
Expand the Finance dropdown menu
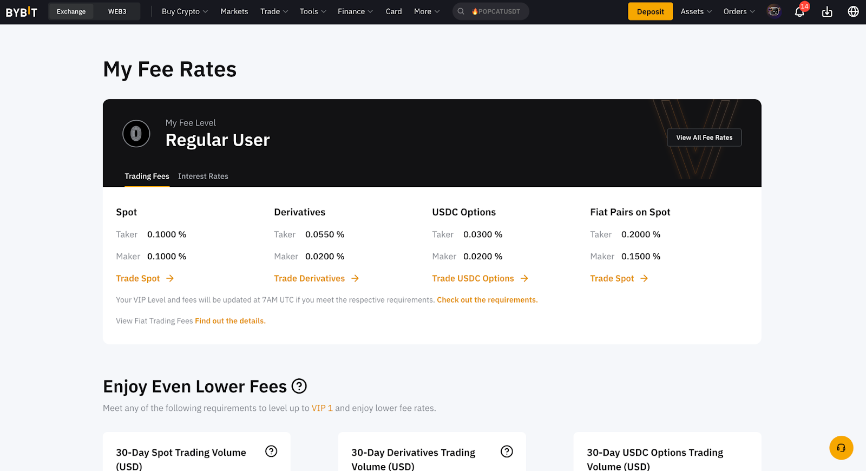(355, 11)
